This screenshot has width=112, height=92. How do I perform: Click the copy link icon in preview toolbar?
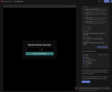(x=73, y=6)
